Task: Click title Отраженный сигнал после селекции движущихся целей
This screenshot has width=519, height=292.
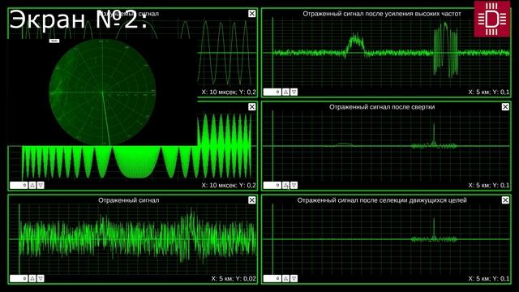Action: (x=382, y=200)
